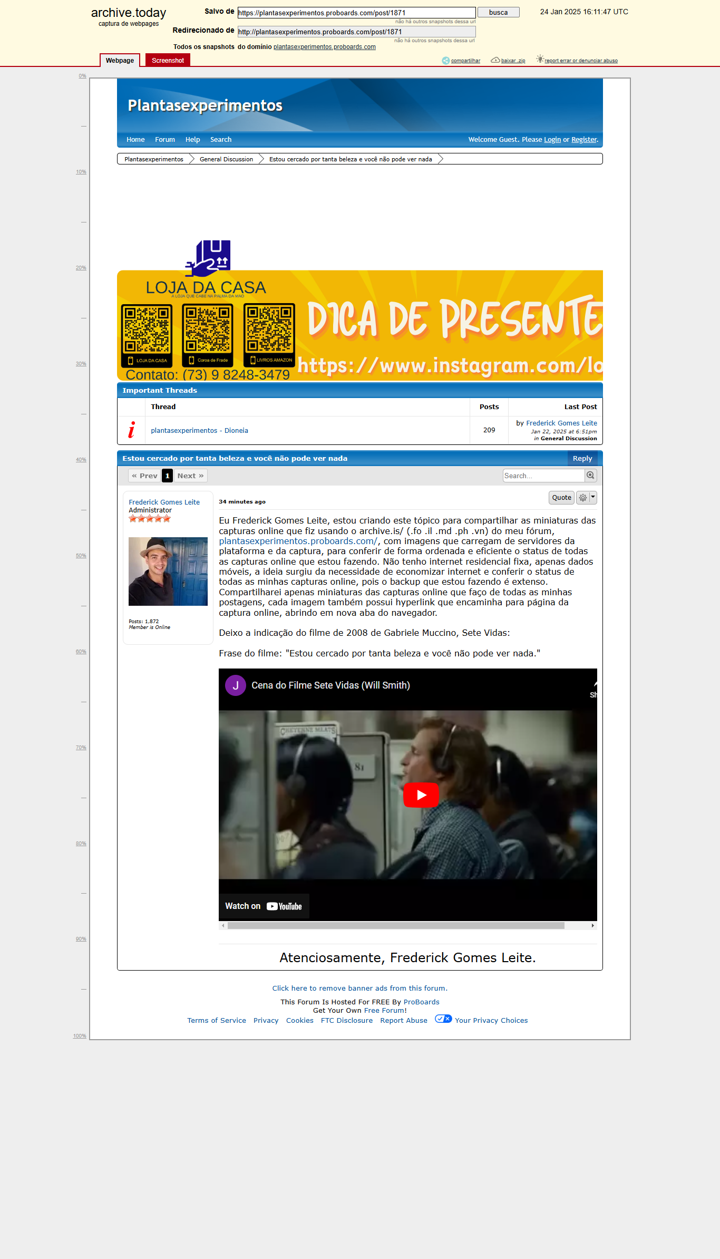
Task: Click the domain snapshots link
Action: [324, 47]
